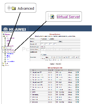Edit the Virtual Server SMTP entry

point(76,82)
